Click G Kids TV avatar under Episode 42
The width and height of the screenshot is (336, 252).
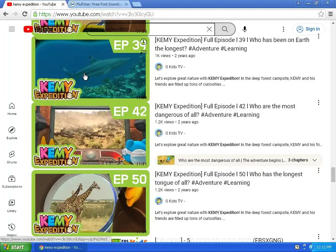point(159,133)
